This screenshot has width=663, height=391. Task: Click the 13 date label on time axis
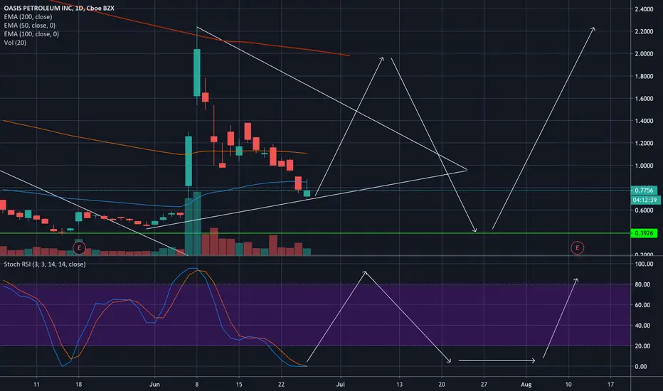(400, 384)
